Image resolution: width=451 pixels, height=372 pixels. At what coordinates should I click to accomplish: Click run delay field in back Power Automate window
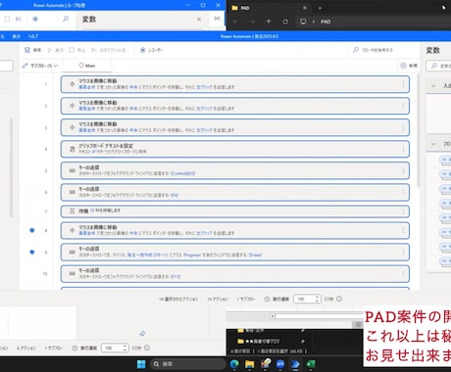112,348
